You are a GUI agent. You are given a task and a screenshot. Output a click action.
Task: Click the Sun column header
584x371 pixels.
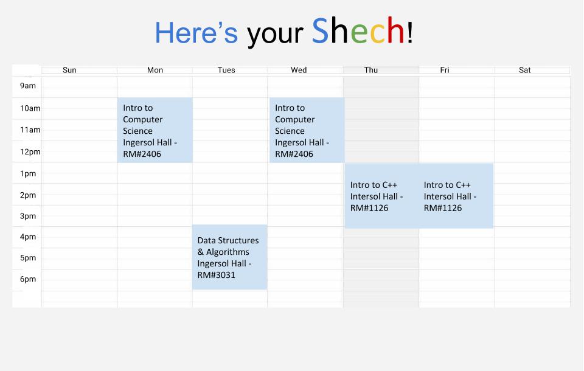pos(69,70)
